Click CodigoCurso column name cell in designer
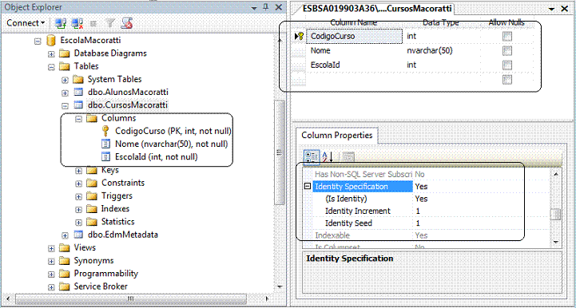 [354, 37]
